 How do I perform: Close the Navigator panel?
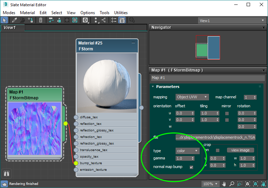tap(264, 28)
